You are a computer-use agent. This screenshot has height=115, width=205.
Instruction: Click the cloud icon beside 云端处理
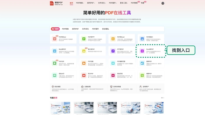tap(82, 86)
